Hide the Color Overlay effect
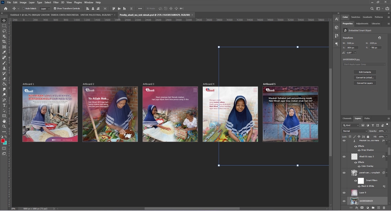The height and width of the screenshot is (211, 391). click(359, 166)
